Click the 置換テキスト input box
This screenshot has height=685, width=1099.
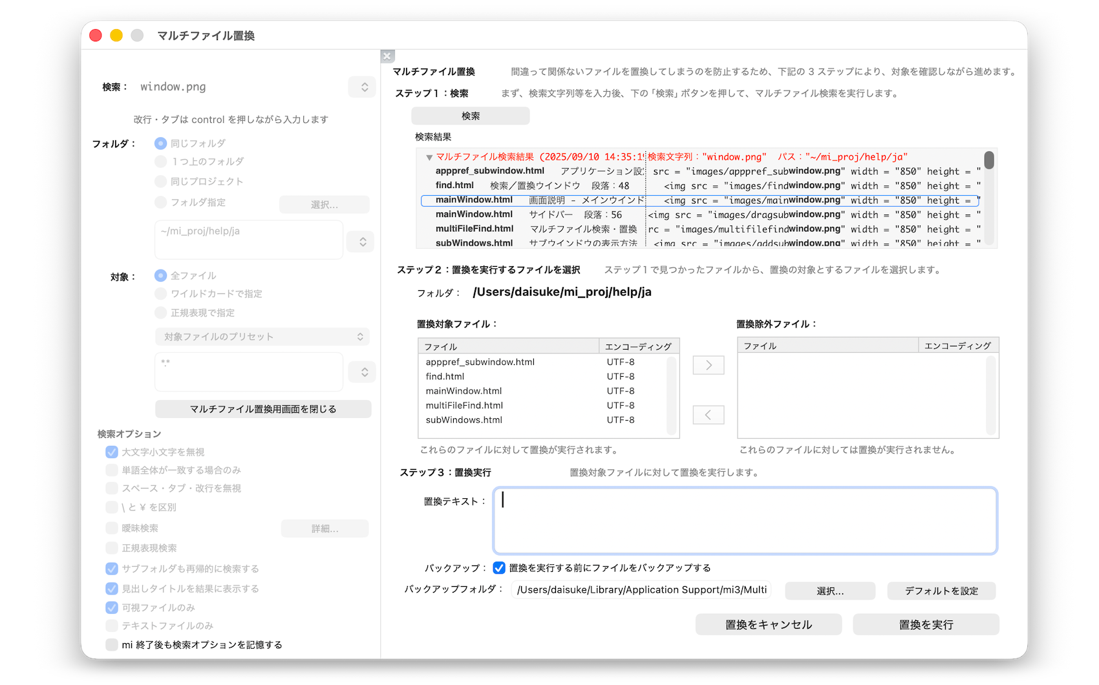(745, 521)
